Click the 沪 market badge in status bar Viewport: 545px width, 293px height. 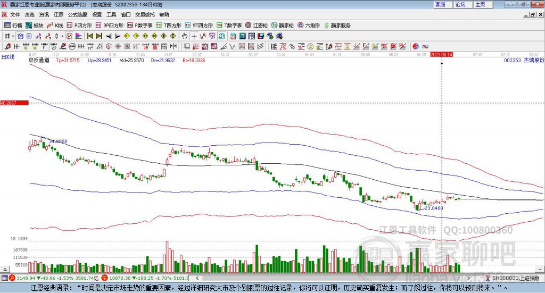[12, 278]
